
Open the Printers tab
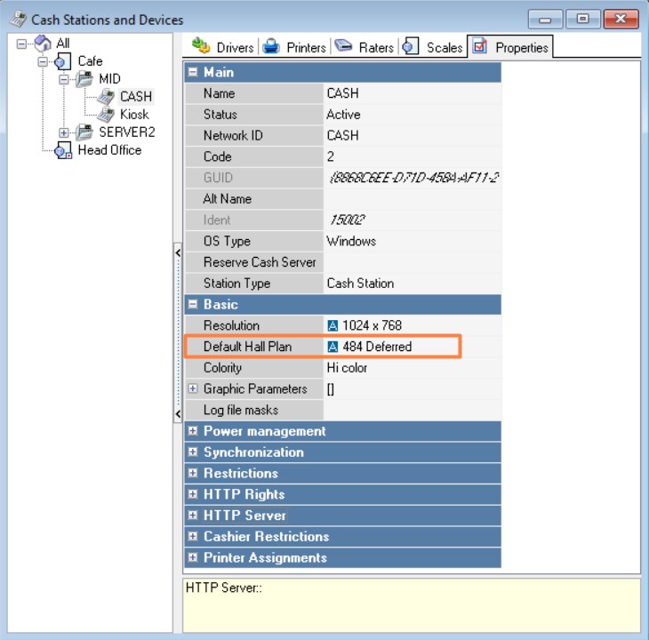(x=294, y=47)
